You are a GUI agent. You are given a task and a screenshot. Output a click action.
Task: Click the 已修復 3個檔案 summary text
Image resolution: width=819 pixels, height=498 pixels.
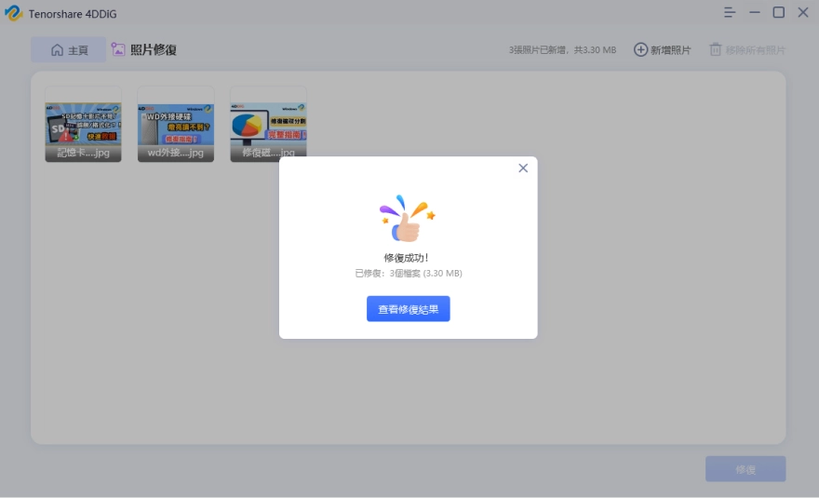coord(408,274)
